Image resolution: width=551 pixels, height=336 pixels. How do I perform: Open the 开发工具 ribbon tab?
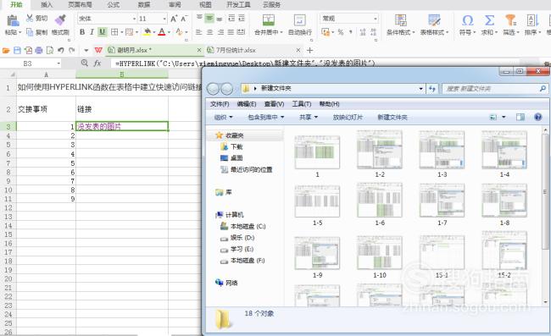point(238,4)
